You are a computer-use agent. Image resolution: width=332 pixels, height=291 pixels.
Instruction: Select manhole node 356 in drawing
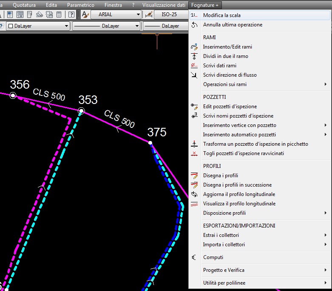click(13, 95)
